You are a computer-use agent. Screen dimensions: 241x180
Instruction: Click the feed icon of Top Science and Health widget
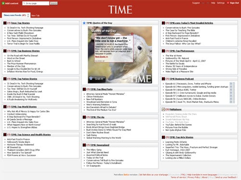point(5,134)
